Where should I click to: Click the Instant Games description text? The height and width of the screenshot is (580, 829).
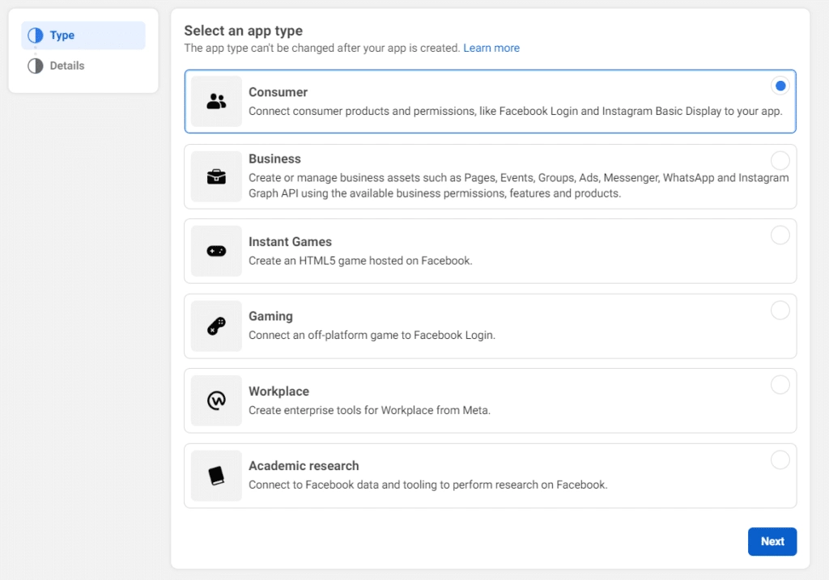tap(360, 260)
